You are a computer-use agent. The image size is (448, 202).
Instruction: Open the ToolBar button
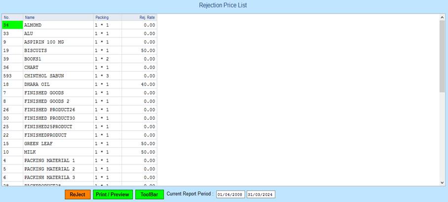[x=149, y=195]
